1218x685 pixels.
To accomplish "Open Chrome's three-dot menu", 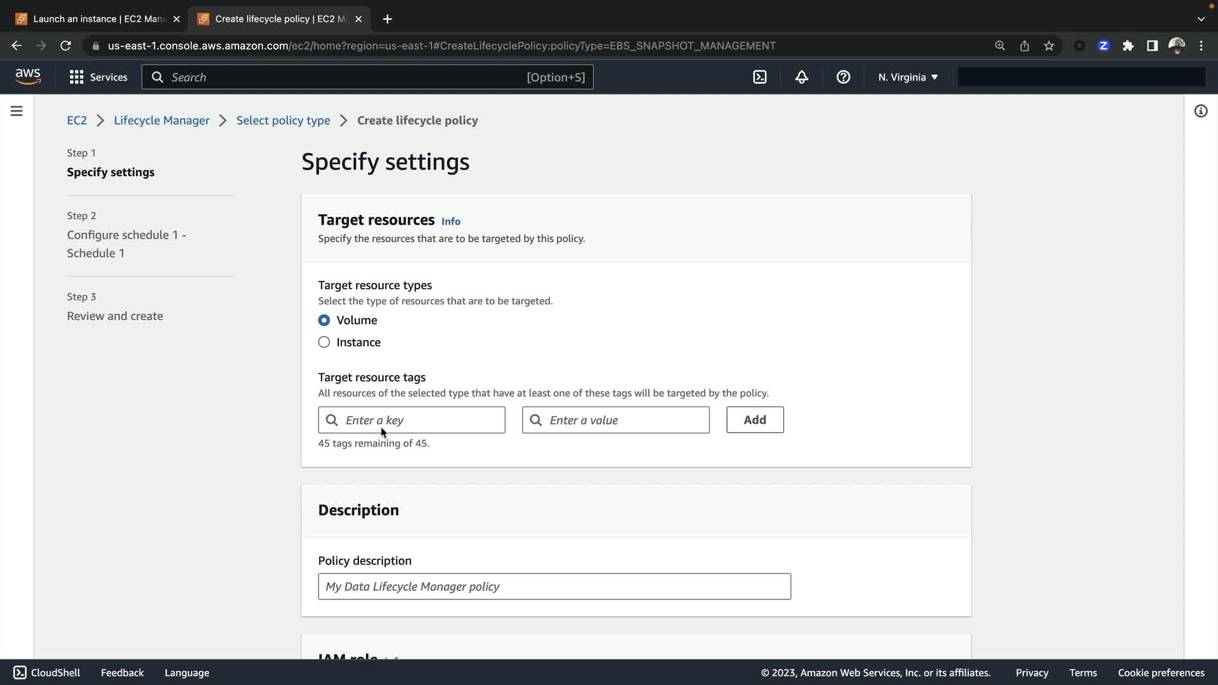I will (x=1201, y=46).
